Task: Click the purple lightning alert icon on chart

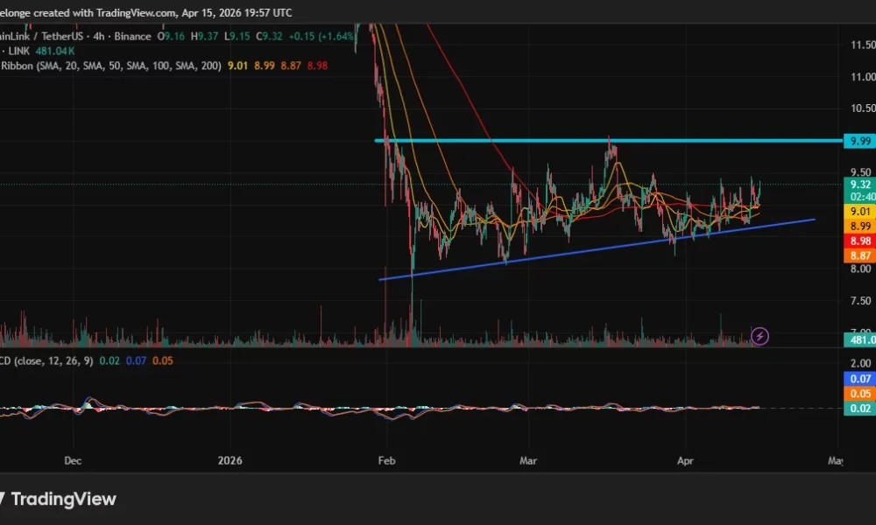Action: (x=759, y=337)
